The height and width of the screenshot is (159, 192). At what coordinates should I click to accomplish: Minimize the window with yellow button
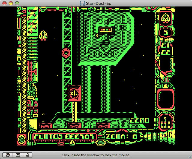[x=11, y=3]
